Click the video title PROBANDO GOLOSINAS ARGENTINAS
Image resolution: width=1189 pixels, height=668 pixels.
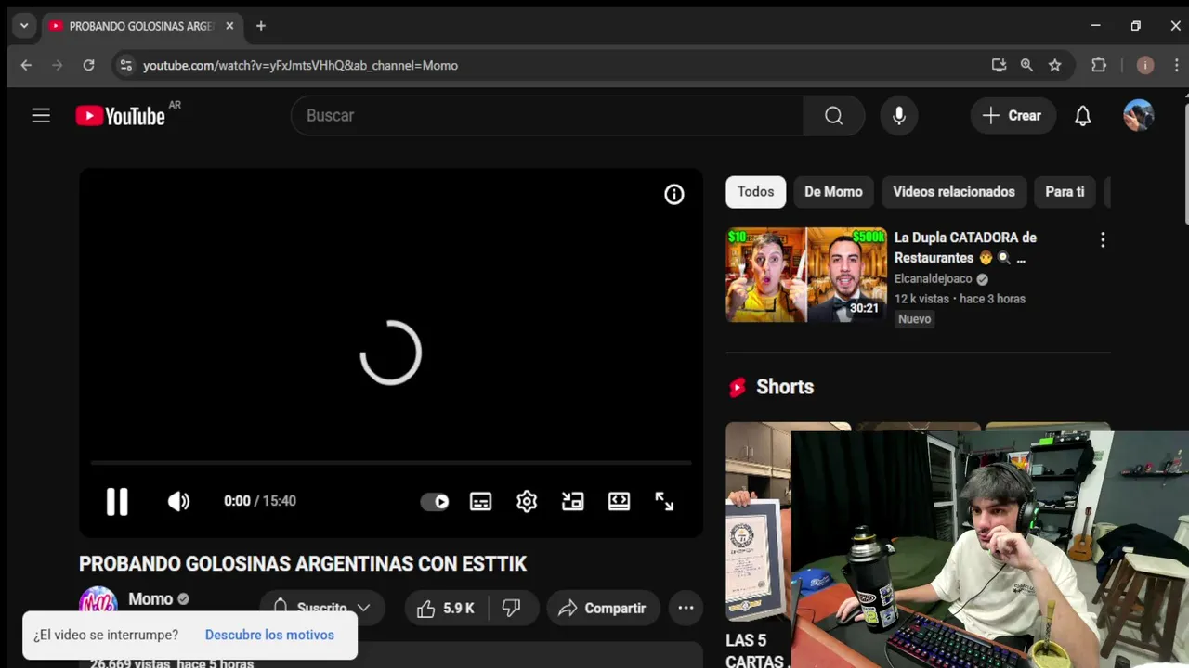point(303,564)
